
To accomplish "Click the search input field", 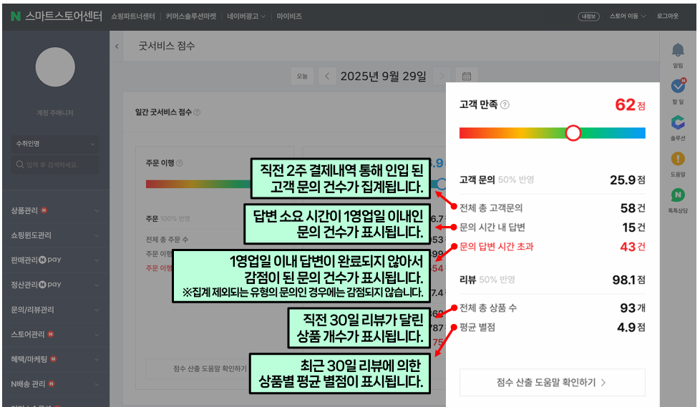I will click(54, 165).
